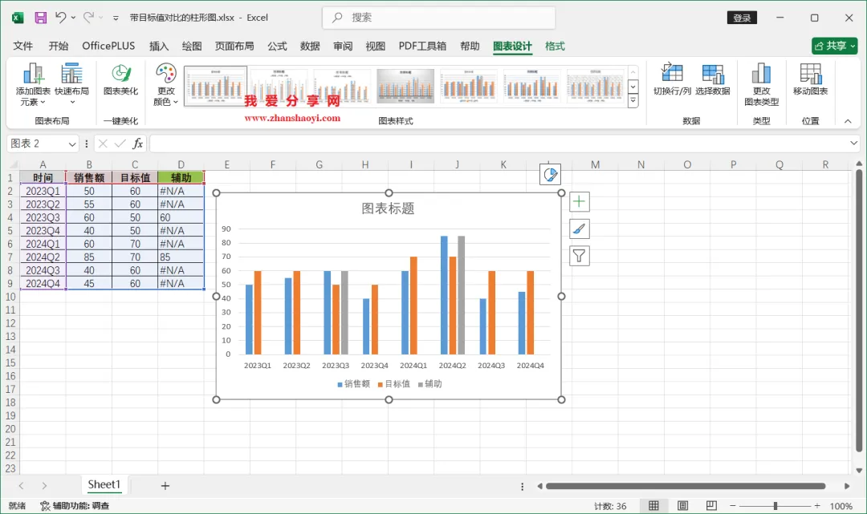Switch to the 格式 Format tab
This screenshot has width=867, height=514.
(555, 46)
